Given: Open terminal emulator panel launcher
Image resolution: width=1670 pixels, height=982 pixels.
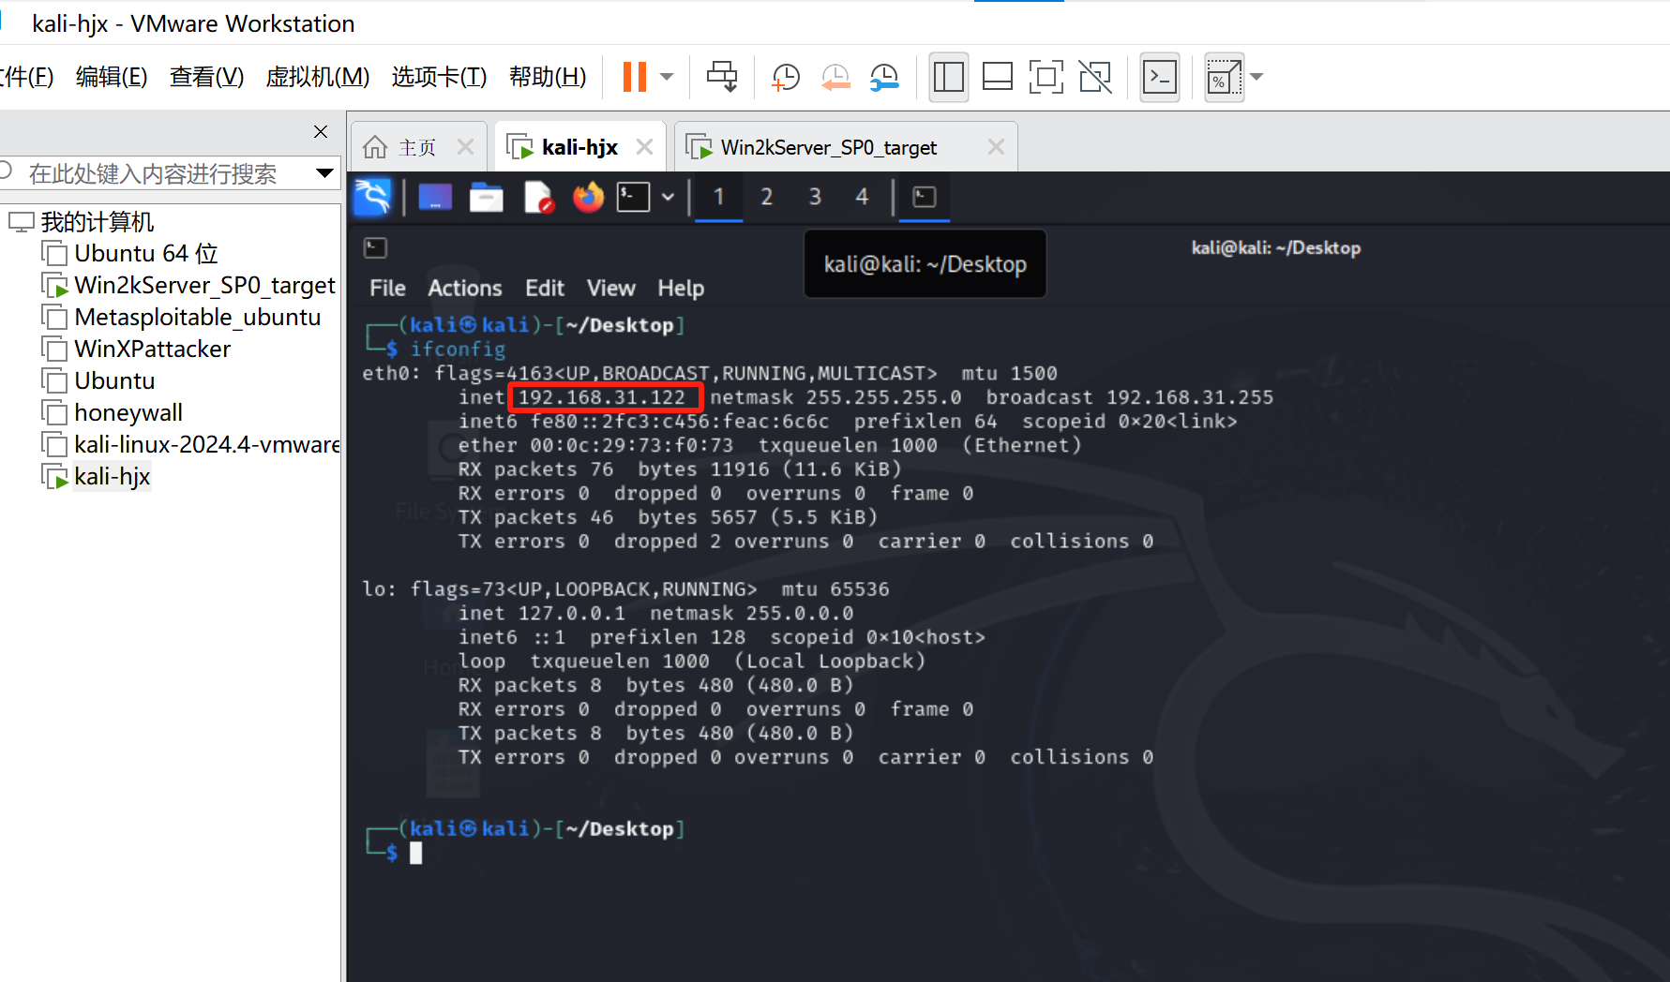Looking at the screenshot, I should click(633, 197).
